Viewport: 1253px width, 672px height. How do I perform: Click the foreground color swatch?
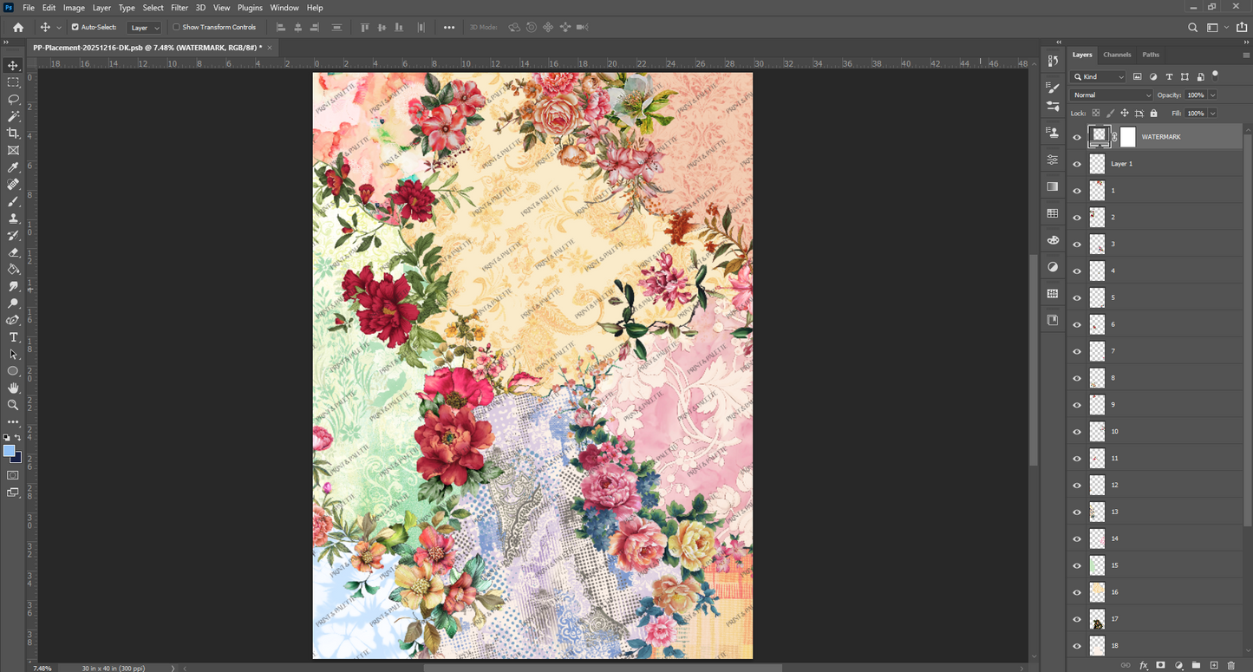(x=9, y=451)
